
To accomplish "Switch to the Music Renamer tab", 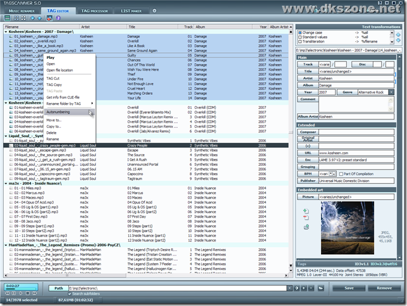I will pos(21,11).
